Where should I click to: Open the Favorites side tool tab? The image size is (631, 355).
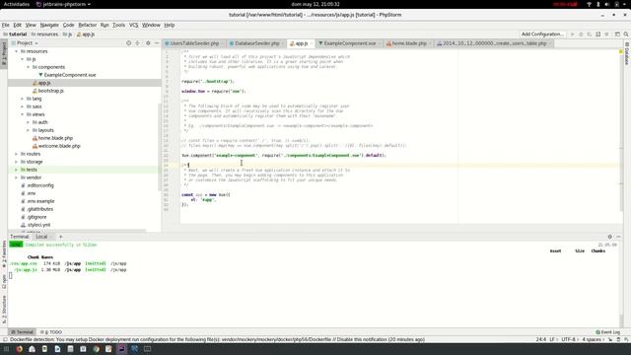4,254
